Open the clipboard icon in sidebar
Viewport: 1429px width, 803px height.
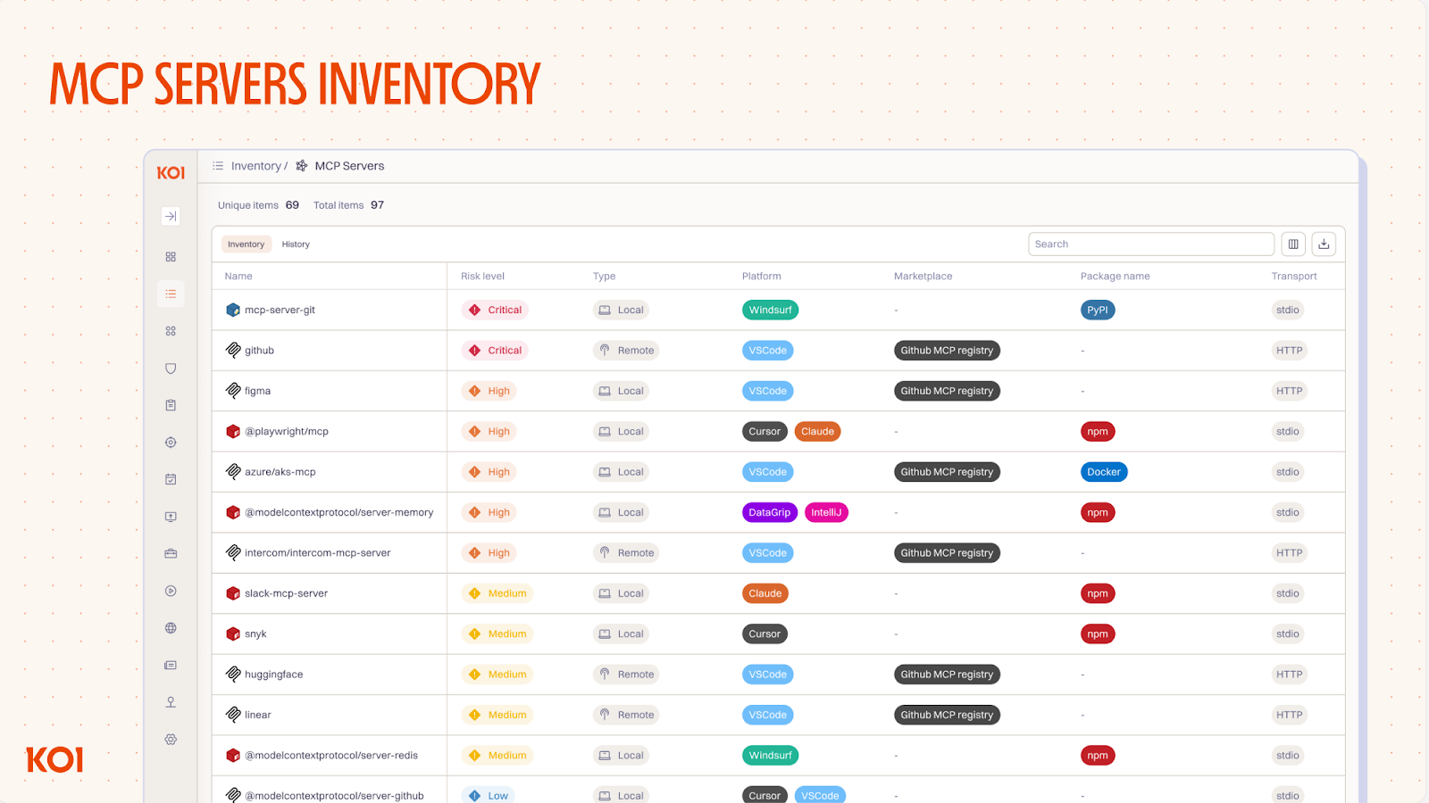[x=171, y=405]
